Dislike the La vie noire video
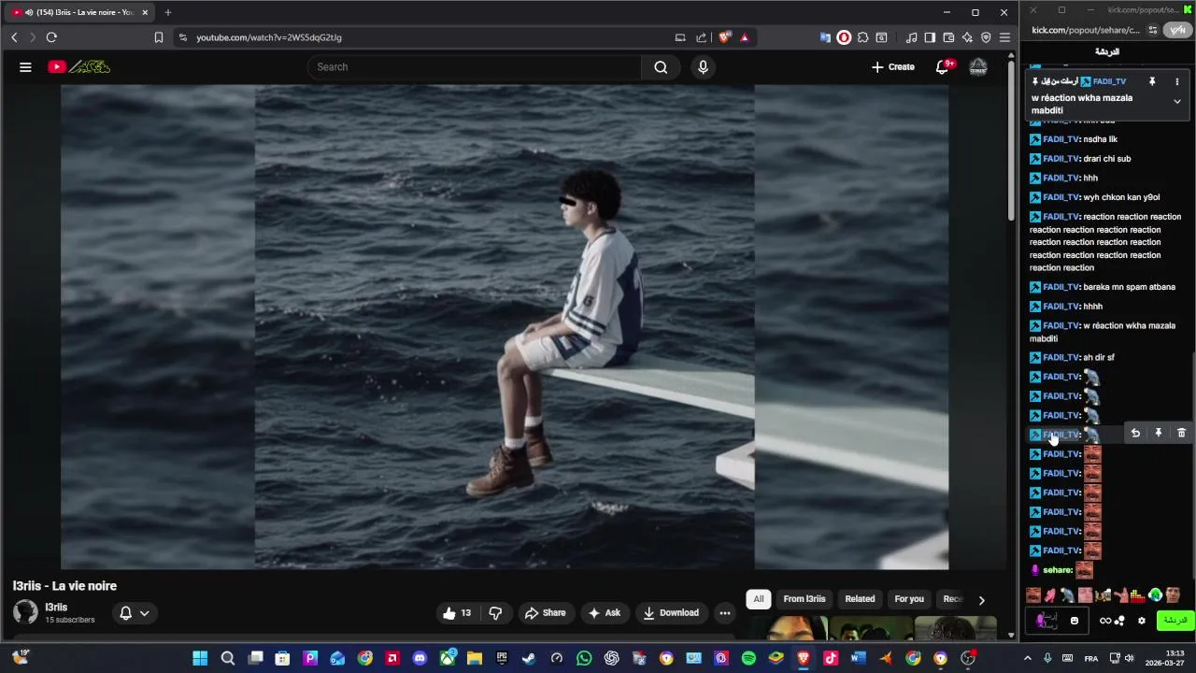The image size is (1196, 673). coord(495,613)
